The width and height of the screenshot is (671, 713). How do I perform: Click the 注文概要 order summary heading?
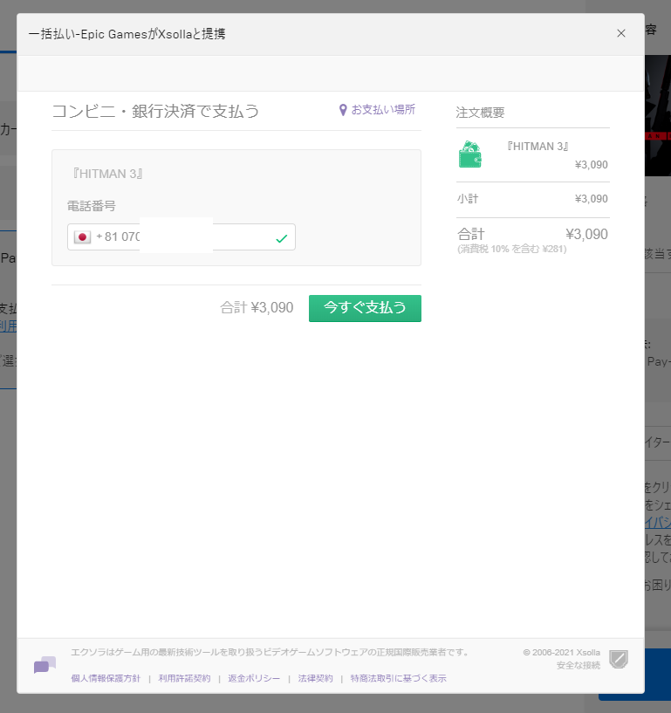click(480, 113)
